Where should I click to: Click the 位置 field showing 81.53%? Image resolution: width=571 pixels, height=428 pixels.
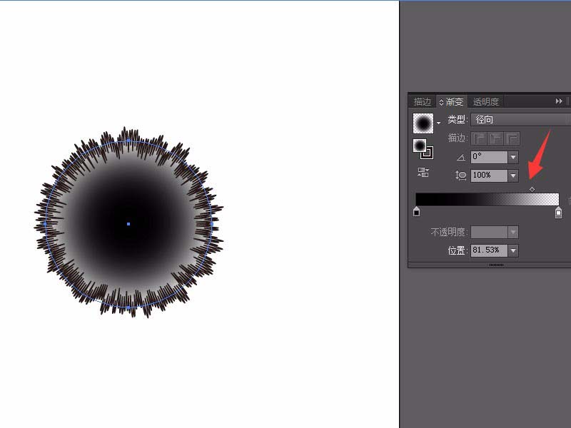(x=489, y=250)
